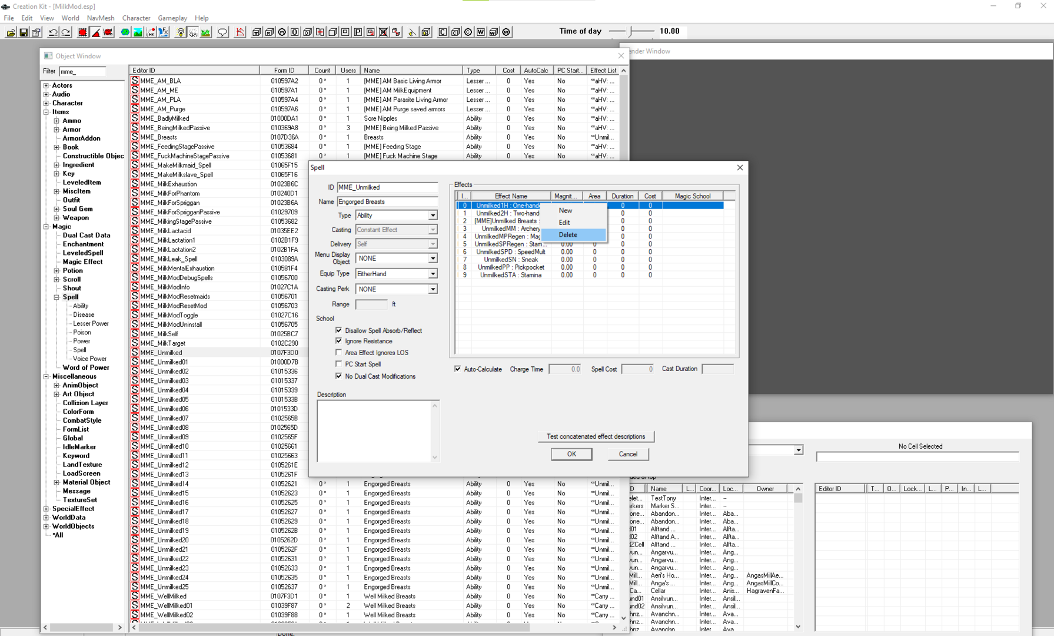Viewport: 1054px width, 636px height.
Task: Collapse the Magic tree node
Action: coord(46,227)
